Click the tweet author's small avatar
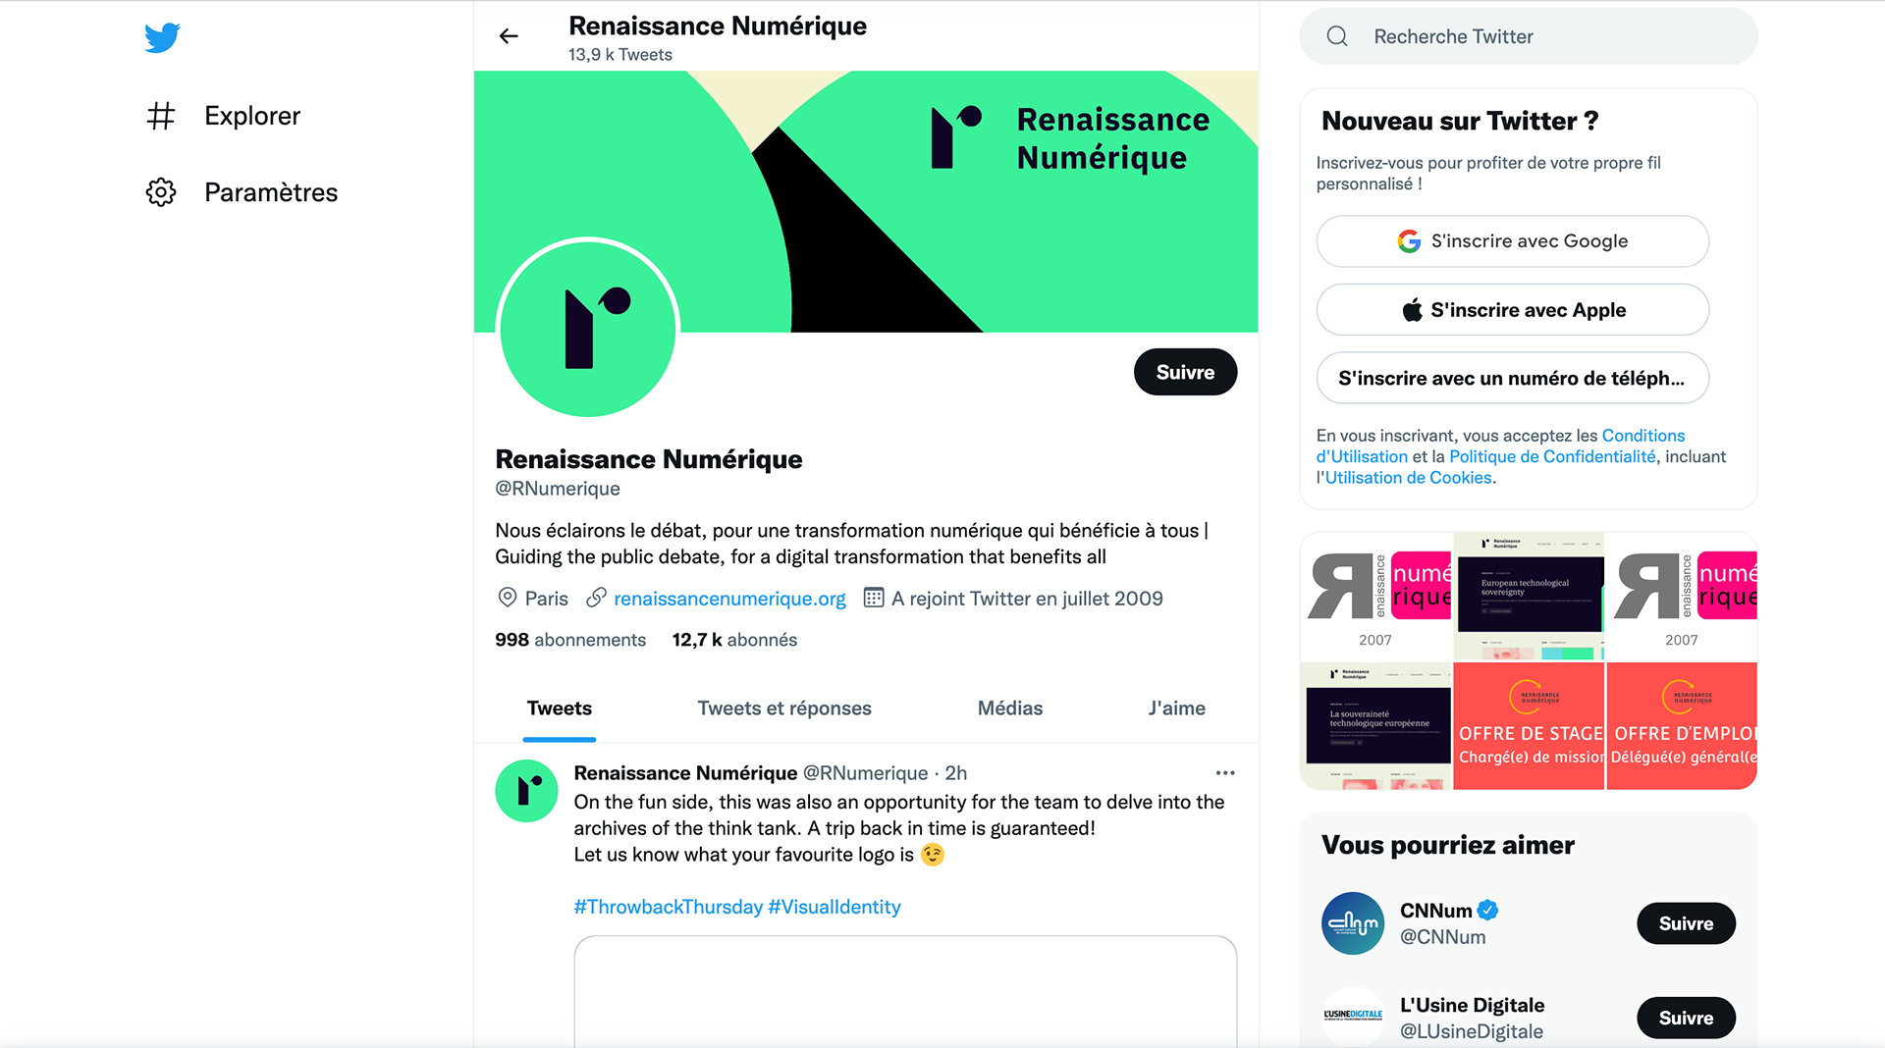 tap(526, 791)
